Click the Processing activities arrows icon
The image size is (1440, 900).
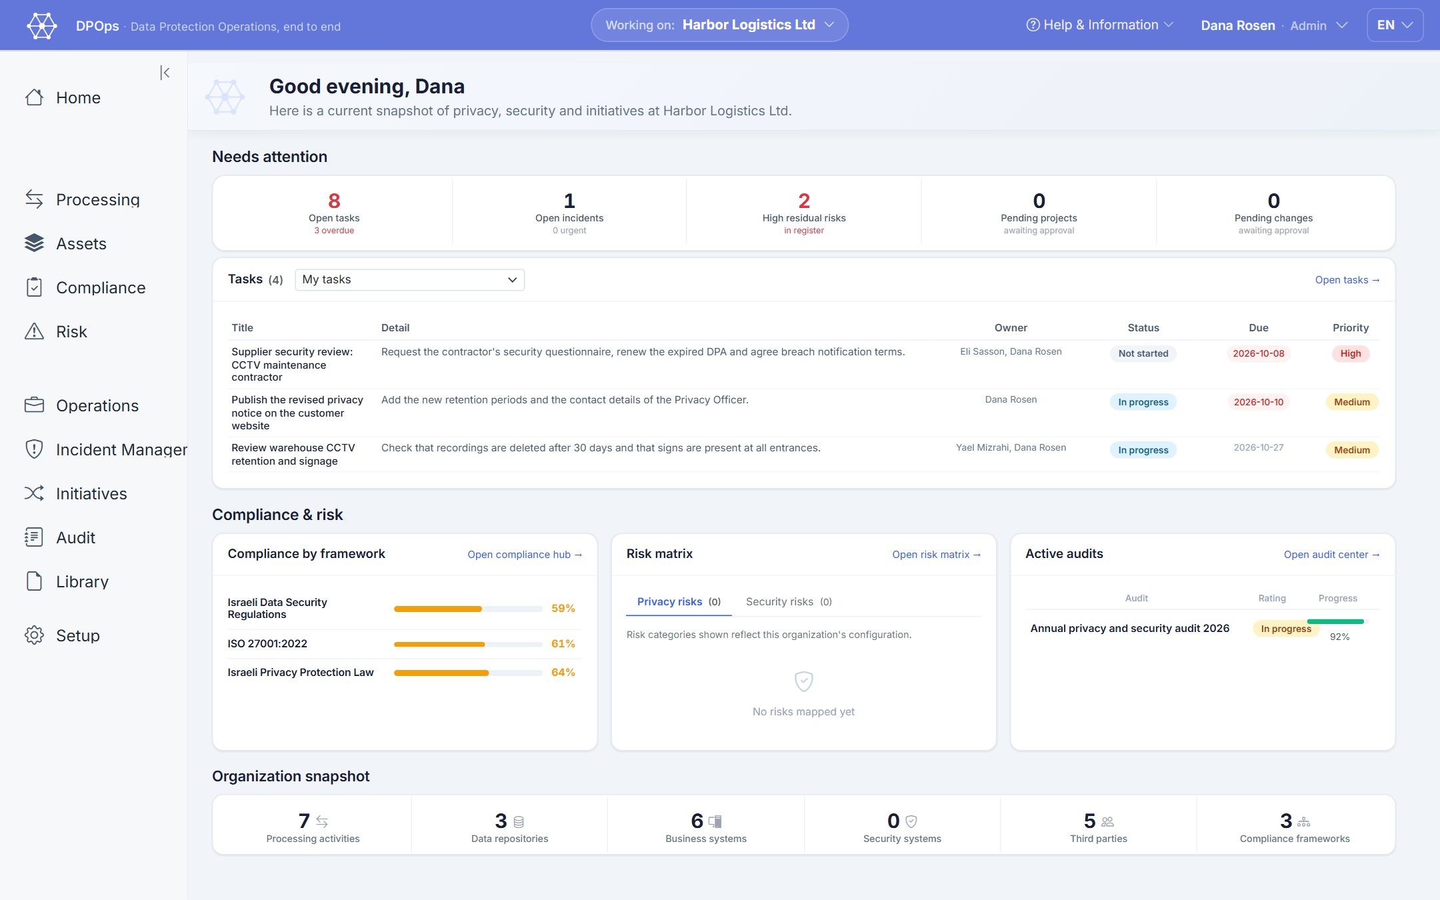322,821
